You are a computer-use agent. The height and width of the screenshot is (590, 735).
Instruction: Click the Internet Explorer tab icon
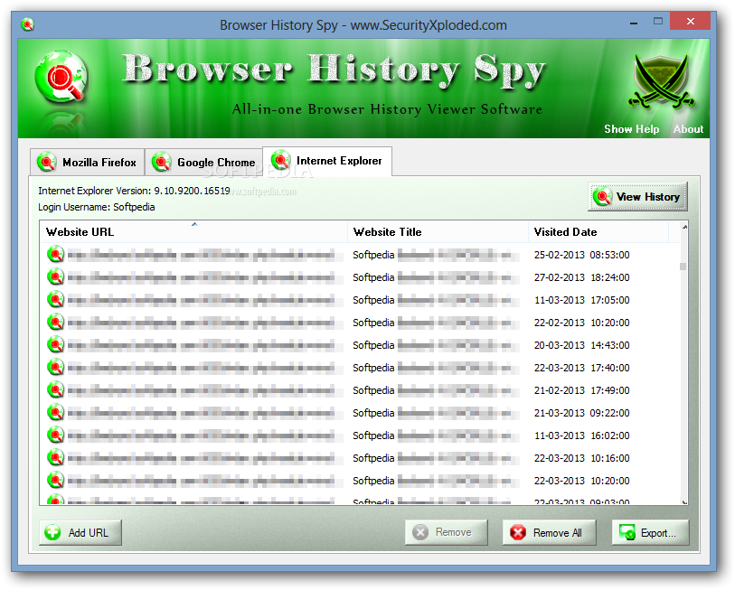[281, 160]
